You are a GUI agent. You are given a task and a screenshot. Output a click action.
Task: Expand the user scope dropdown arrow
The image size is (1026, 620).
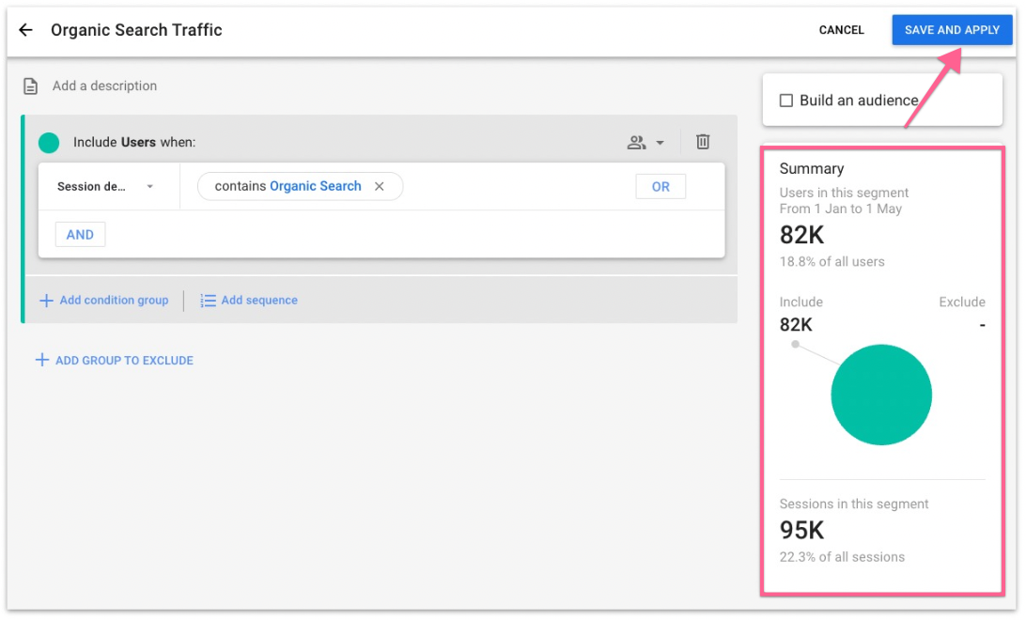[x=660, y=143]
